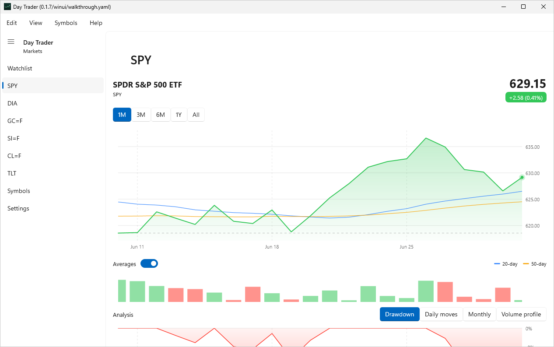Select SPY in the sidebar
Image resolution: width=554 pixels, height=347 pixels.
point(53,86)
